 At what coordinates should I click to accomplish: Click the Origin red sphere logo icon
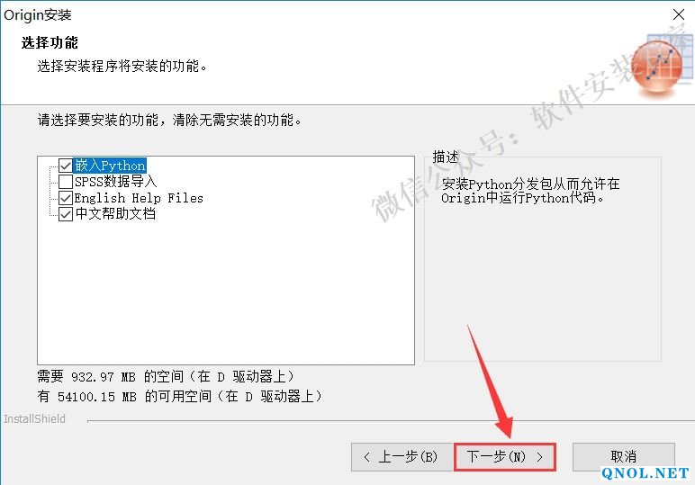[656, 67]
